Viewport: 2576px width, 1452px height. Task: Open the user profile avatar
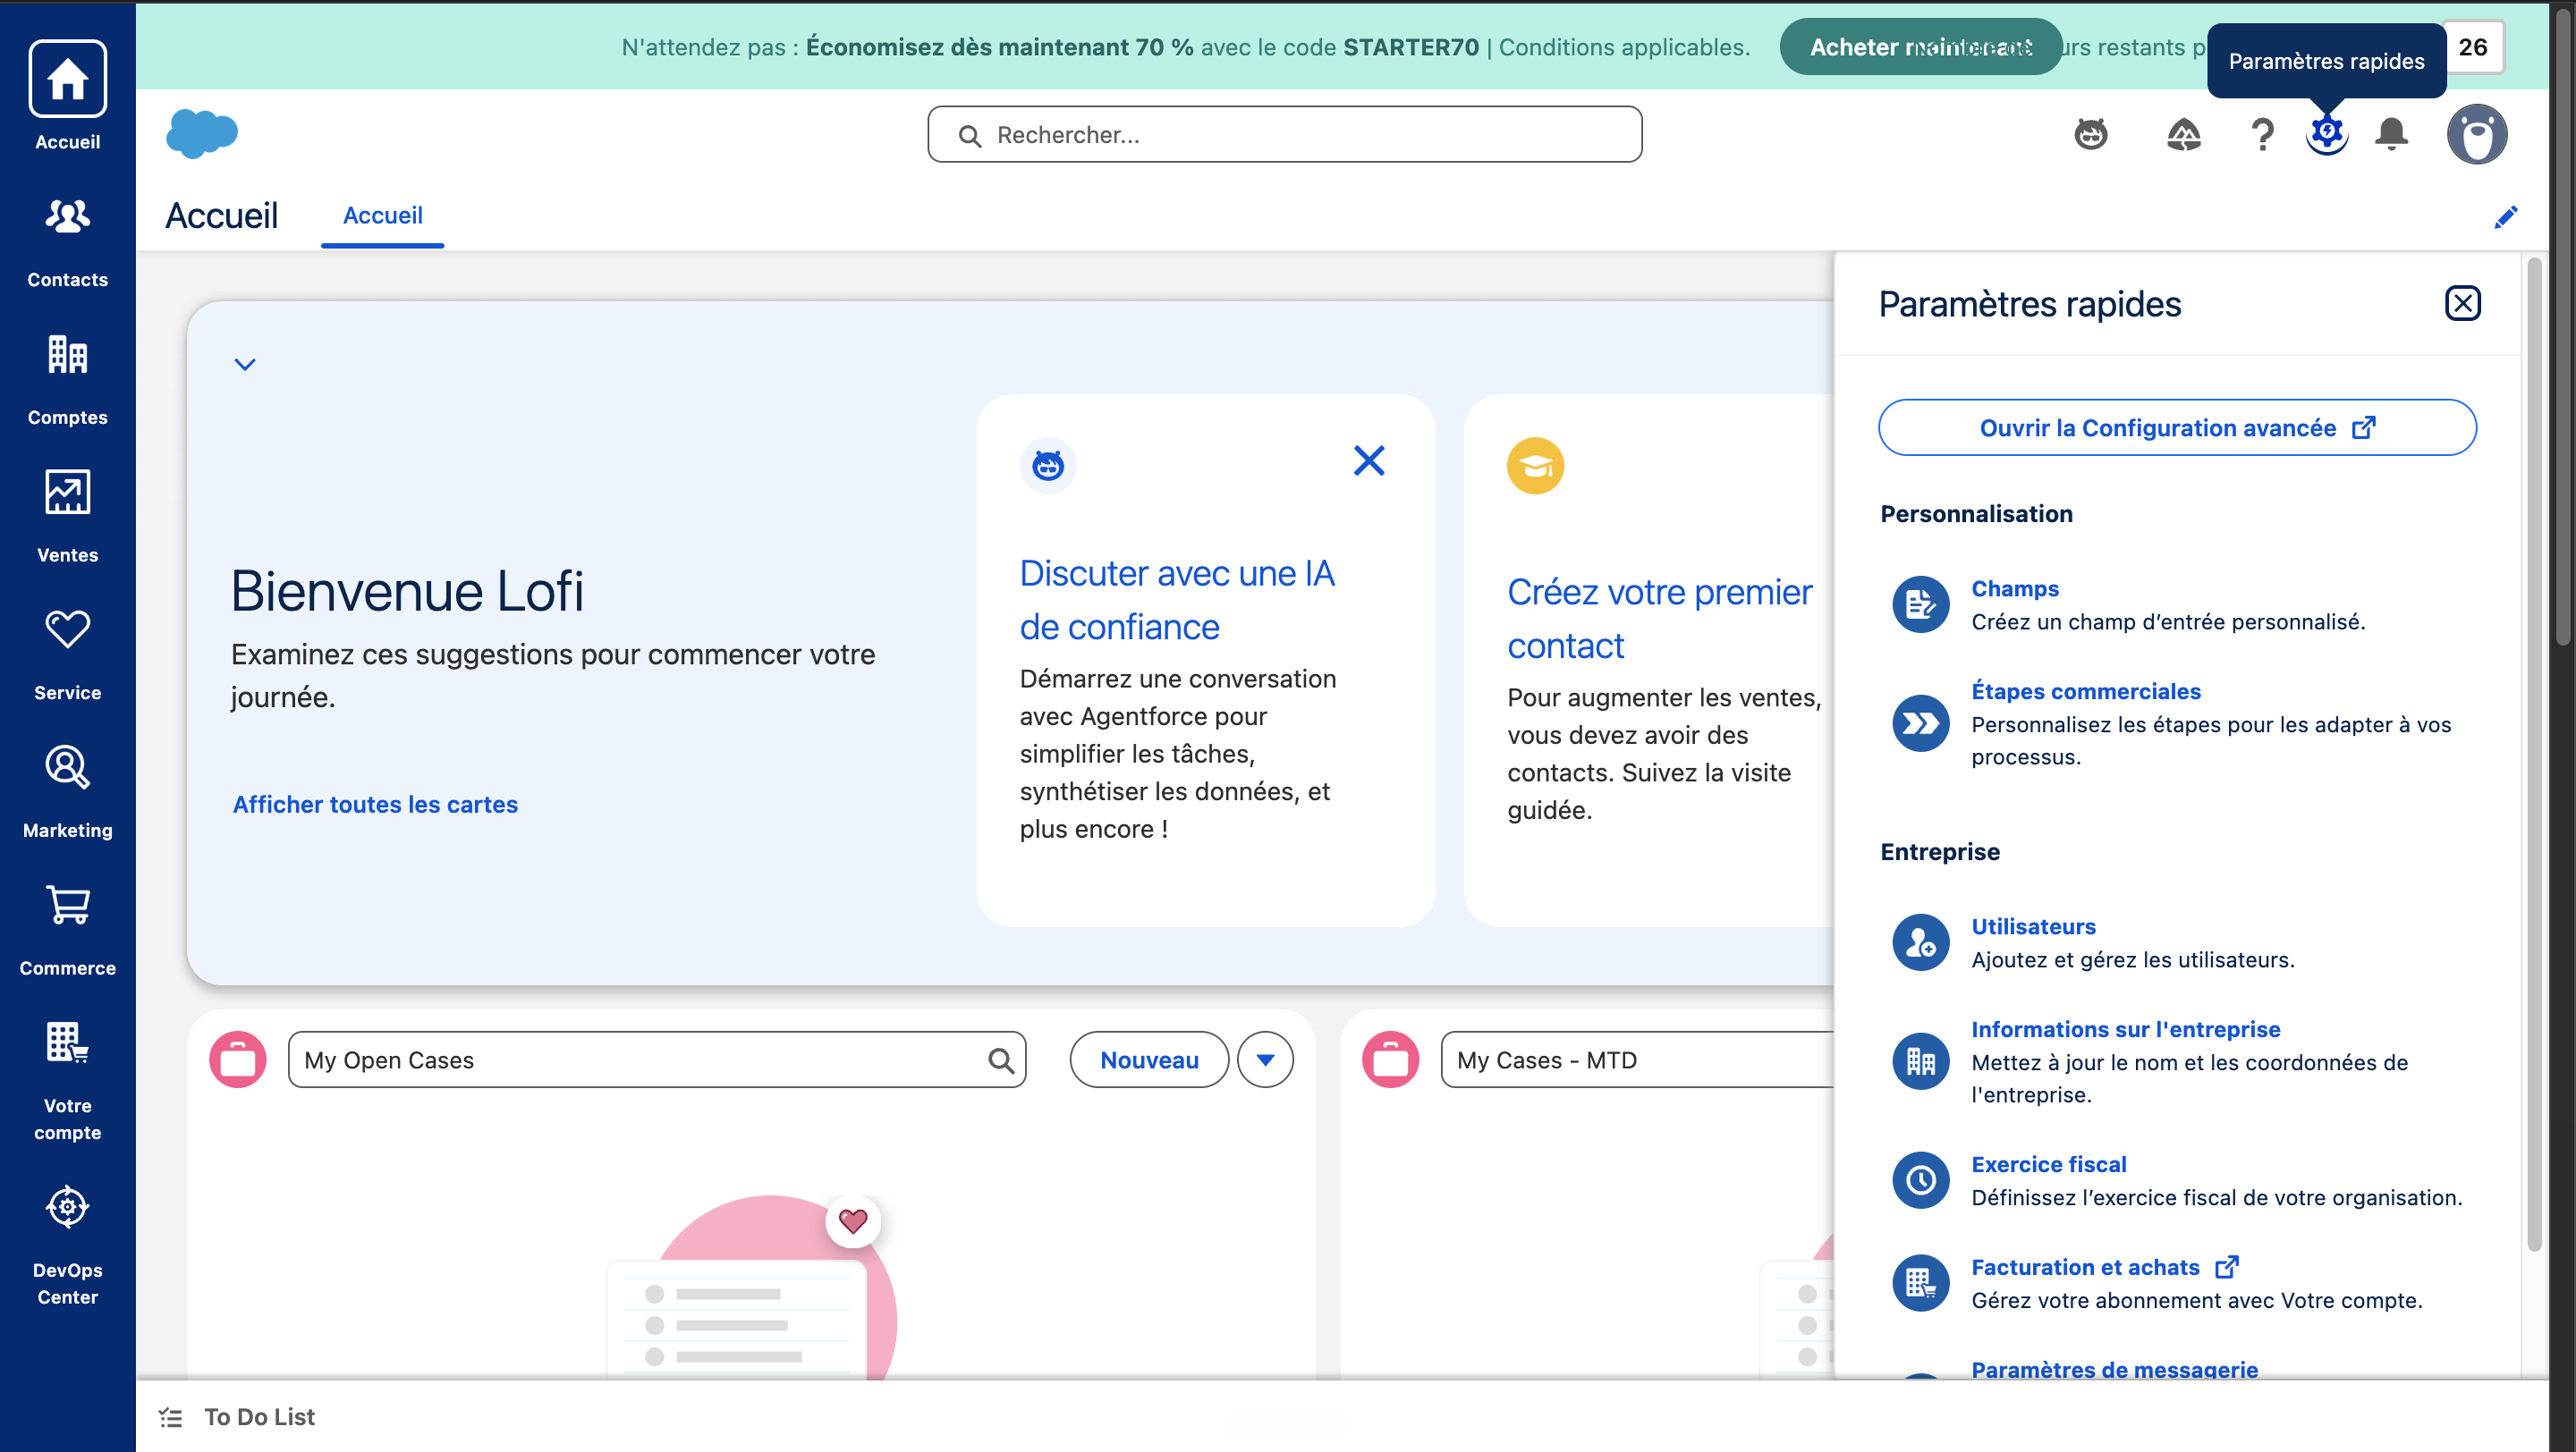pyautogui.click(x=2476, y=134)
